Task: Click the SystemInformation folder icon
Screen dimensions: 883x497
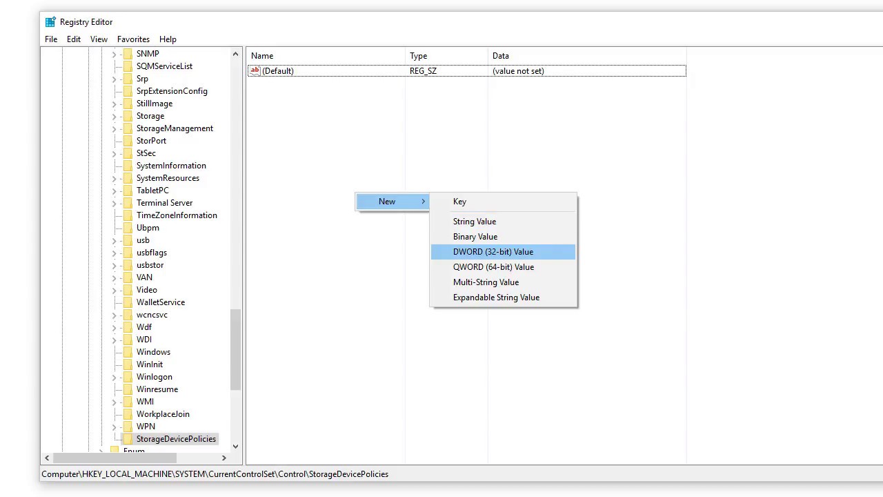Action: [128, 166]
